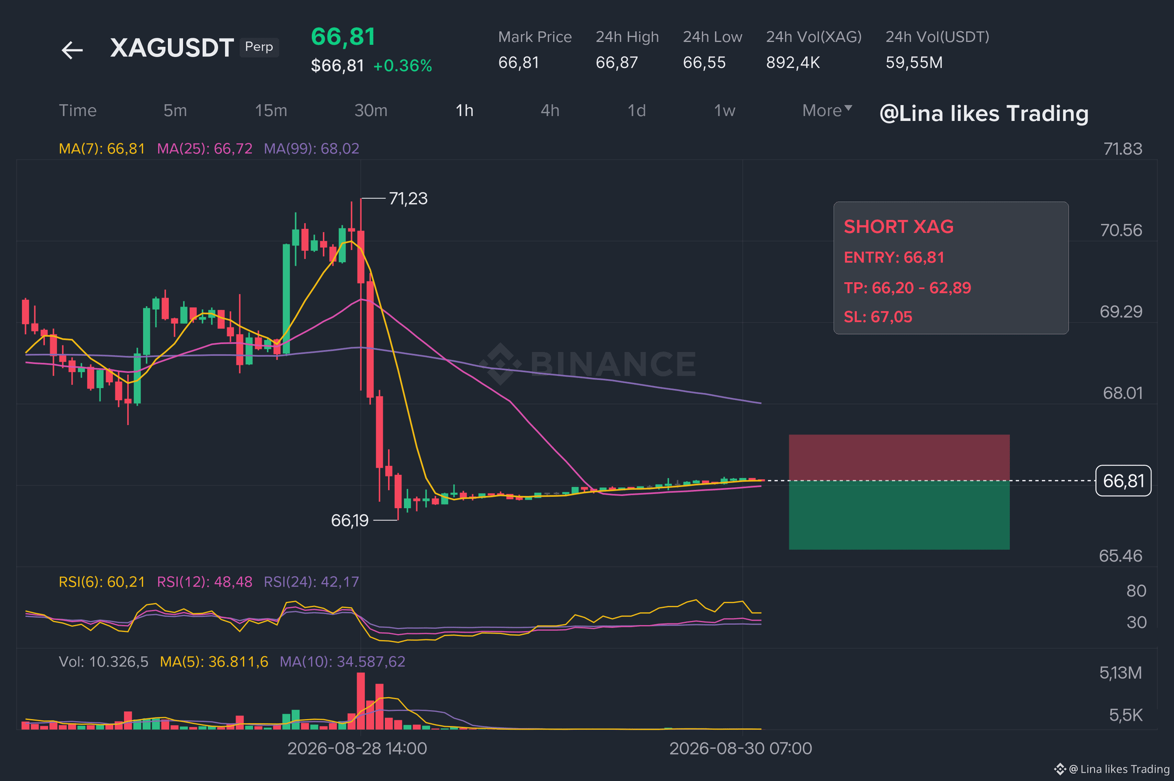Screen dimensions: 1174x781
Task: Select the 1h interval tab
Action: coord(465,110)
